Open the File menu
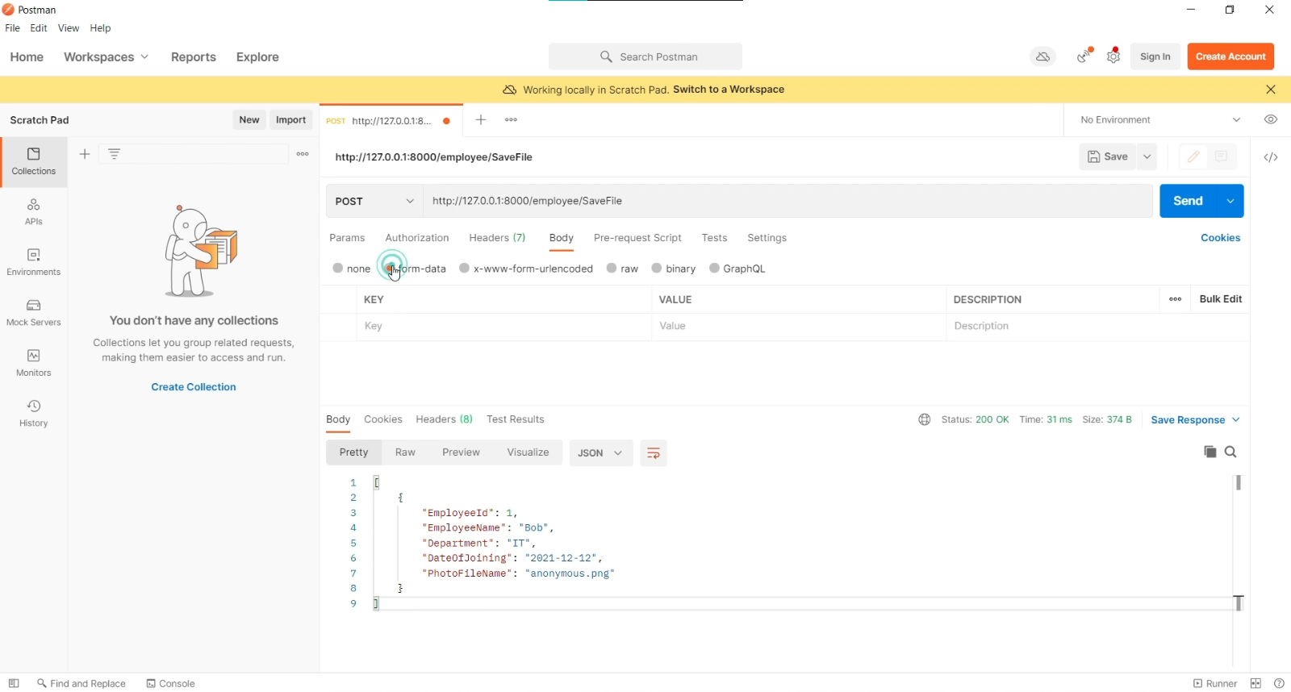Viewport: 1291px width, 692px height. (12, 28)
